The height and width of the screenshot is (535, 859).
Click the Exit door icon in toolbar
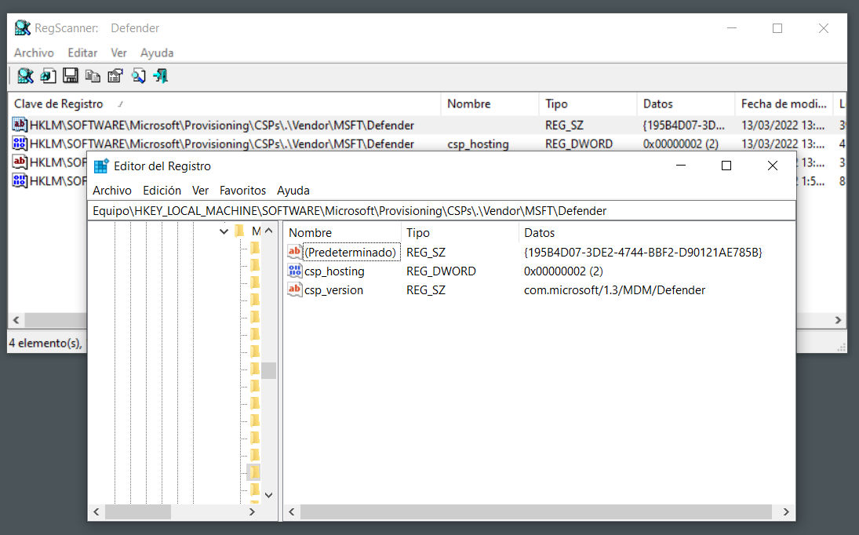point(161,76)
